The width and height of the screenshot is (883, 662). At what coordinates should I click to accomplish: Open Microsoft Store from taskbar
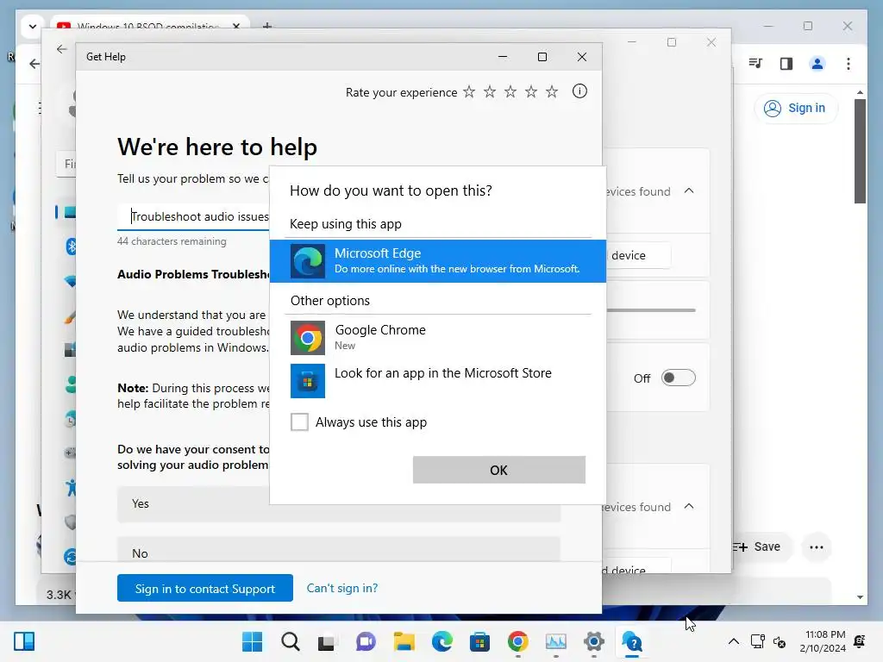(x=479, y=641)
